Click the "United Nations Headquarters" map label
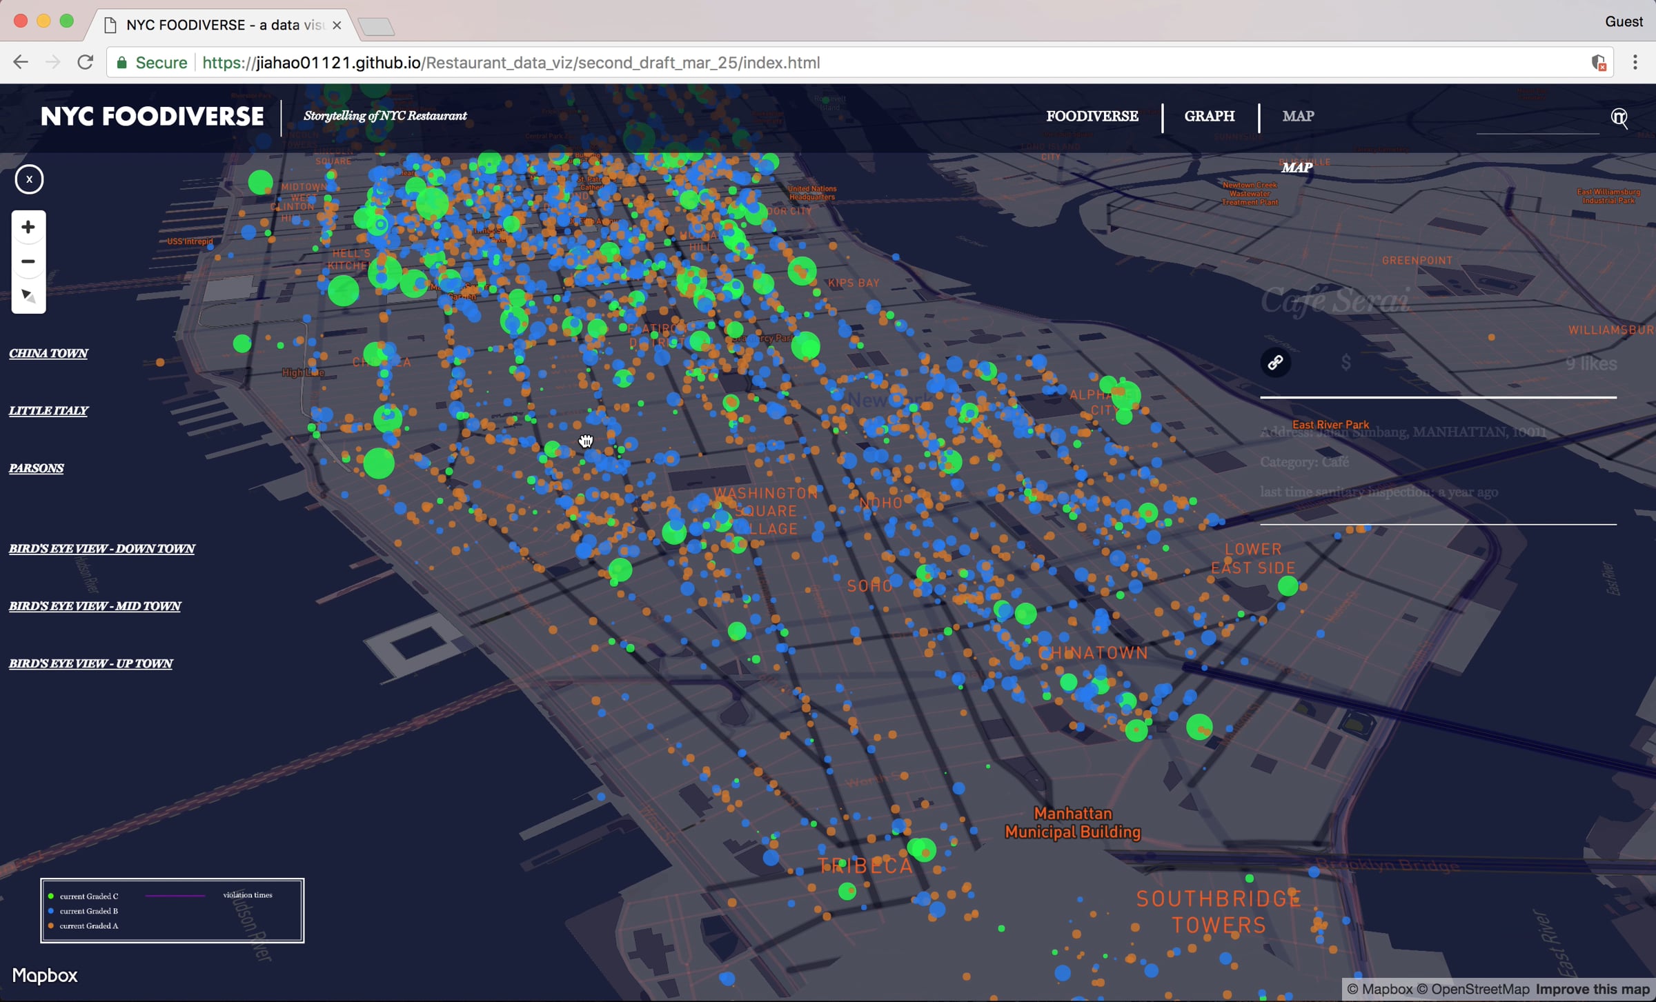Image resolution: width=1656 pixels, height=1002 pixels. pyautogui.click(x=812, y=193)
